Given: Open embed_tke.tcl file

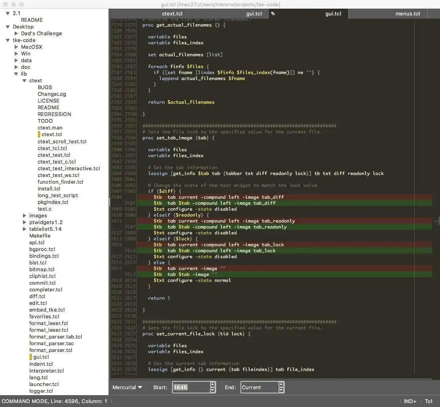Looking at the screenshot, I should (x=47, y=310).
